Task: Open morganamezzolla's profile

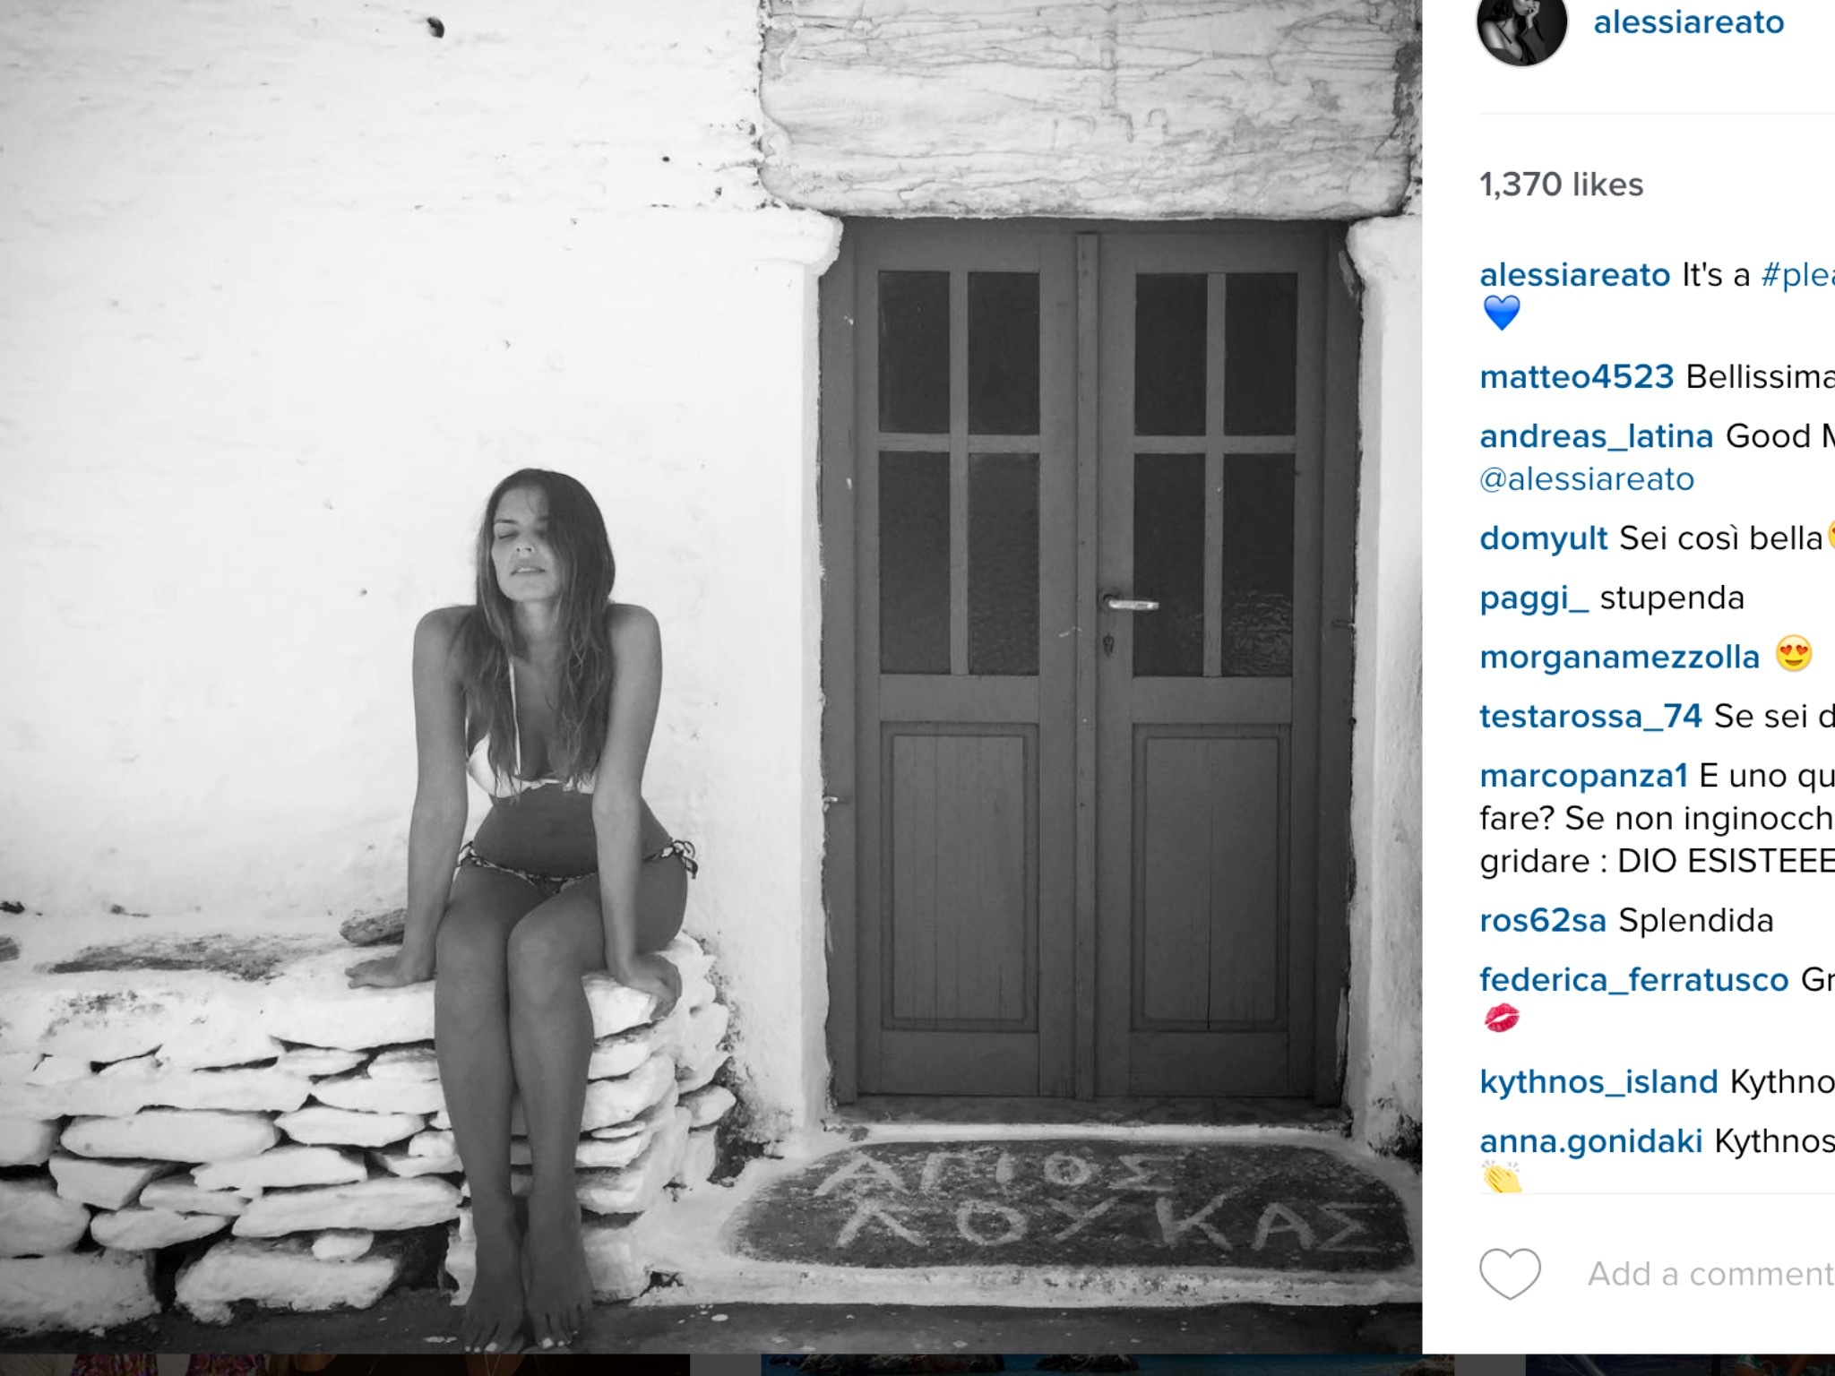Action: point(1619,658)
